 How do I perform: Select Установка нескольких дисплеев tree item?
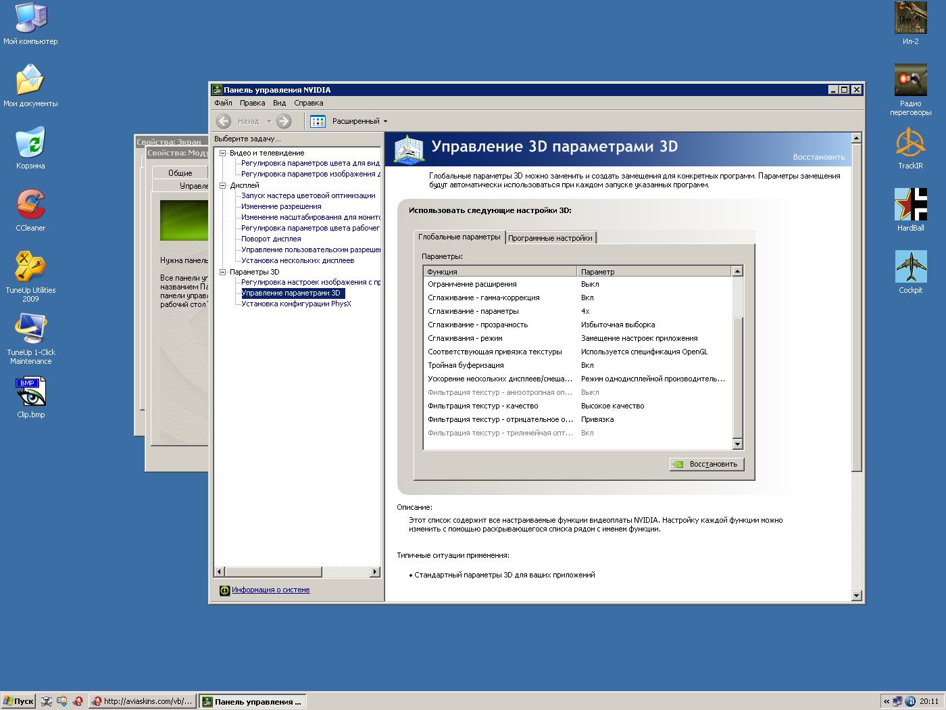click(x=297, y=260)
